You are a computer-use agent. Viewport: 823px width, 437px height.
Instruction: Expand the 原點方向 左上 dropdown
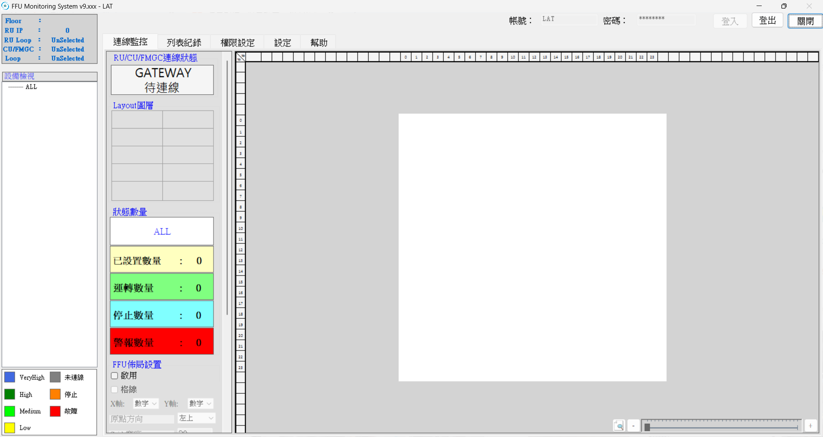click(x=196, y=418)
